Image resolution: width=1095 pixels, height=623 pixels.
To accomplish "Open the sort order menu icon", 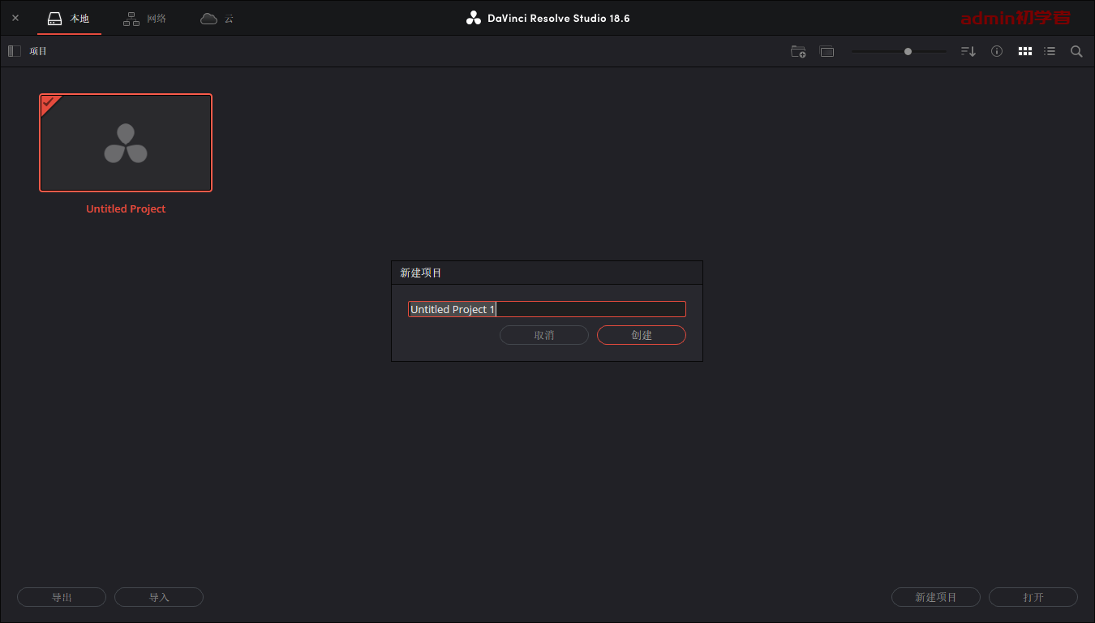I will click(x=968, y=51).
